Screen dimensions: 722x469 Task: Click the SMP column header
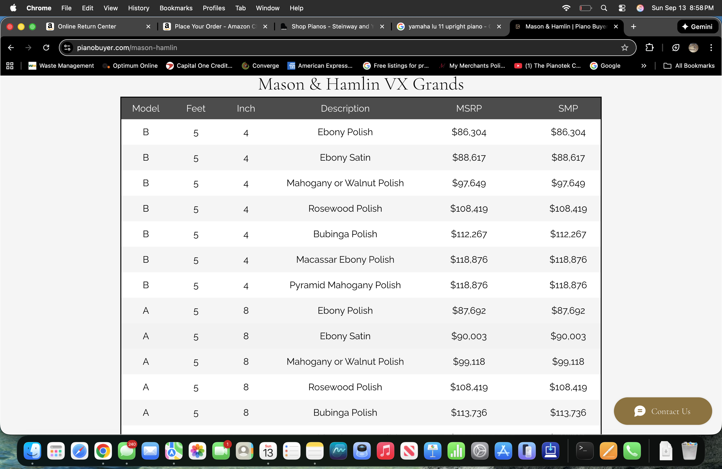click(568, 108)
